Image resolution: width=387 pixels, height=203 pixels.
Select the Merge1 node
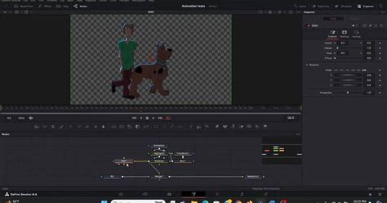pyautogui.click(x=159, y=176)
